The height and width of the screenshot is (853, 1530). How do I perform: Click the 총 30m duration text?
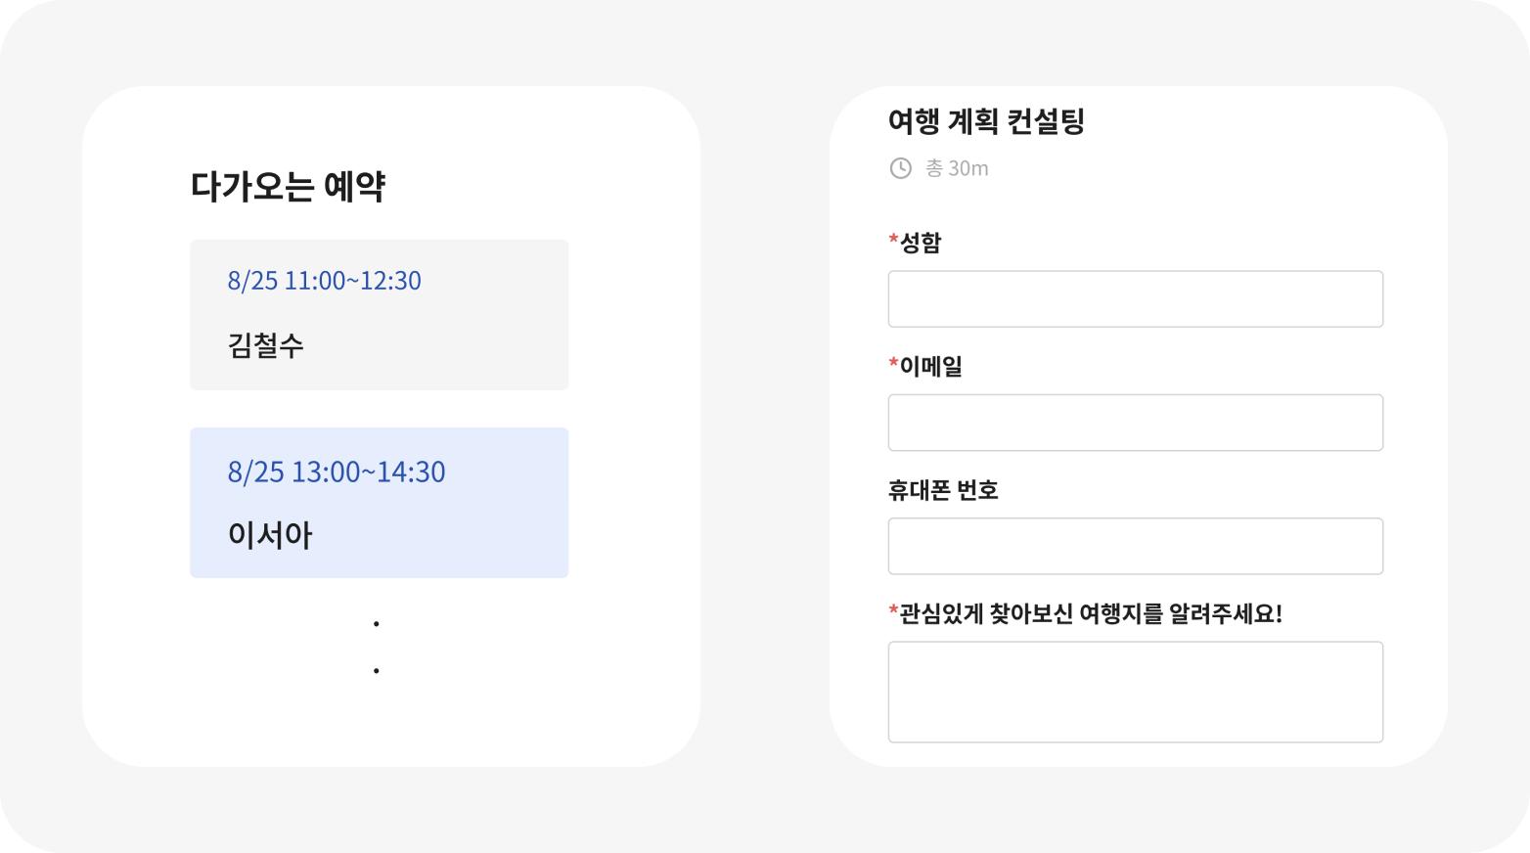pos(957,168)
